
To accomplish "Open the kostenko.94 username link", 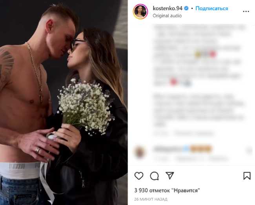I will (168, 8).
